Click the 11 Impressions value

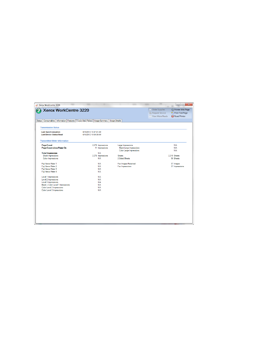pyautogui.click(x=102, y=148)
